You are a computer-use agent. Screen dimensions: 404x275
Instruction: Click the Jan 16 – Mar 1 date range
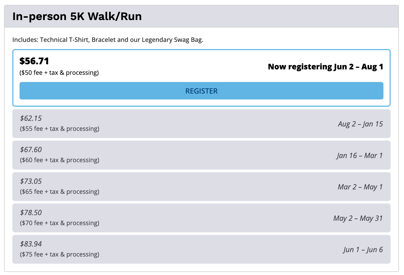pos(360,155)
